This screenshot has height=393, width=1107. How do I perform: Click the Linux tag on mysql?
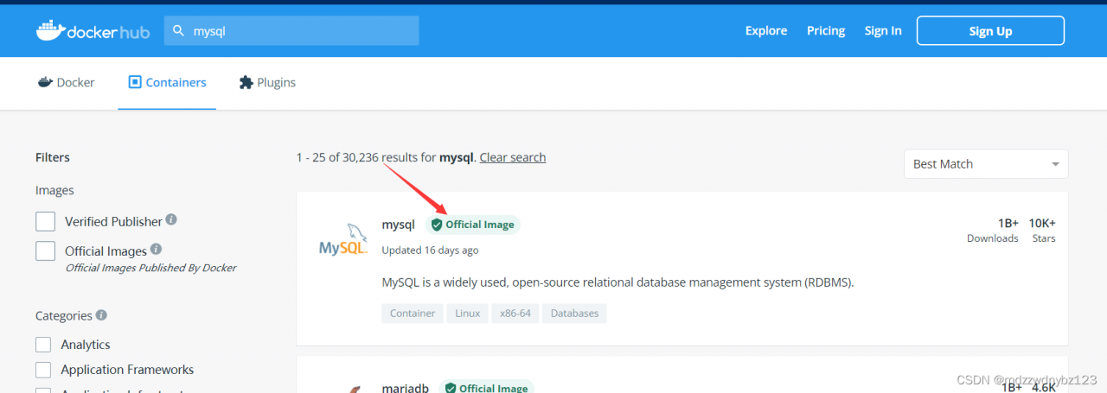tap(468, 314)
